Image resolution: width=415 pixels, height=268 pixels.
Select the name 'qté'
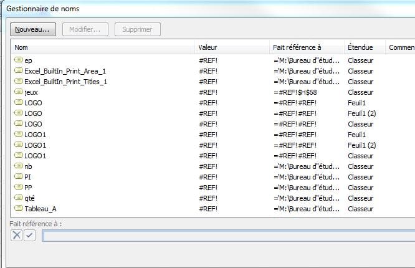coord(29,198)
